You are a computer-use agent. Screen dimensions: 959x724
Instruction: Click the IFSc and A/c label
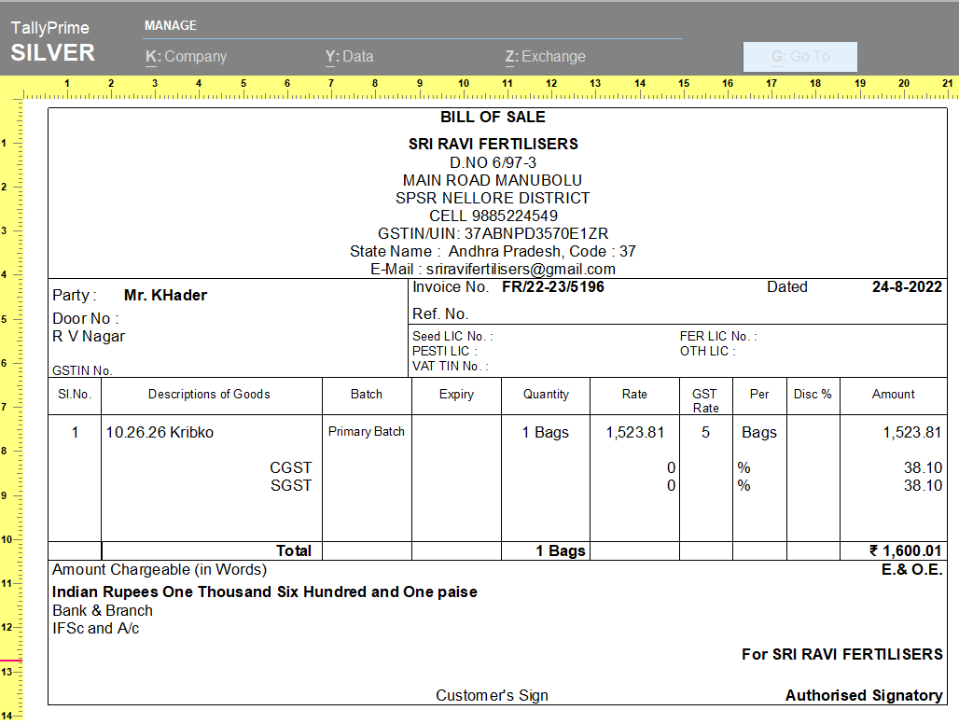95,629
